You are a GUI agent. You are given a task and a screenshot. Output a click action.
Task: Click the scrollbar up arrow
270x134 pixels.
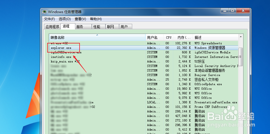coord(241,36)
